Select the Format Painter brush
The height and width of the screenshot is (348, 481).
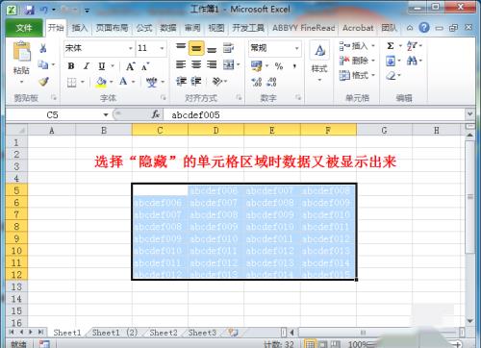point(43,82)
